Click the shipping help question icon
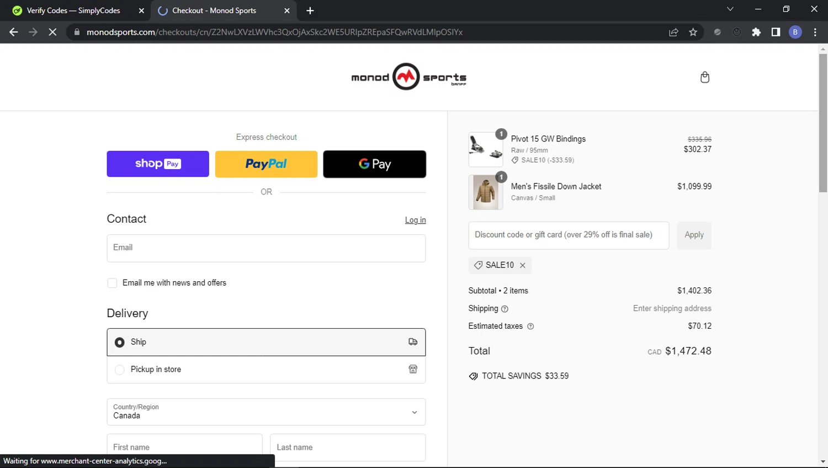 pyautogui.click(x=505, y=309)
